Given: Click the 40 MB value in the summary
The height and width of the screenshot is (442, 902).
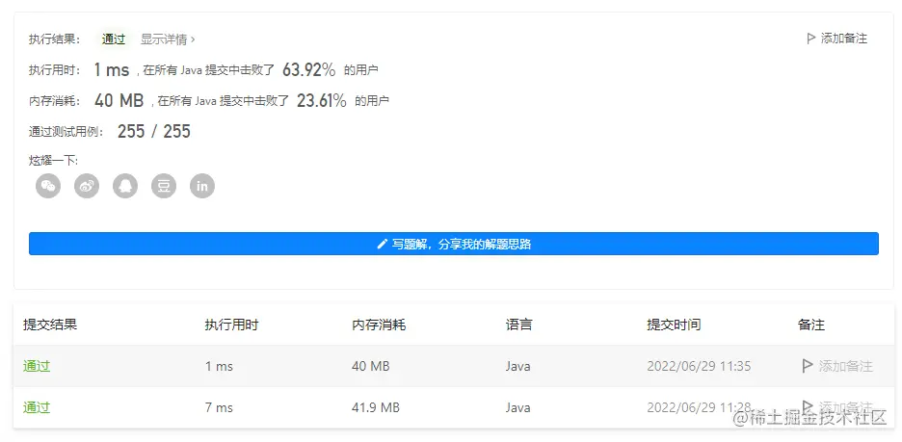Looking at the screenshot, I should [119, 100].
